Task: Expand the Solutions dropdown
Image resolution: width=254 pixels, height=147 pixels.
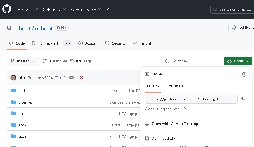Action: pyautogui.click(x=54, y=9)
